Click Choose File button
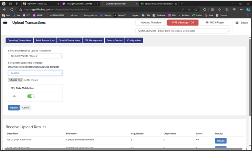The height and width of the screenshot is (151, 252). pos(16,80)
